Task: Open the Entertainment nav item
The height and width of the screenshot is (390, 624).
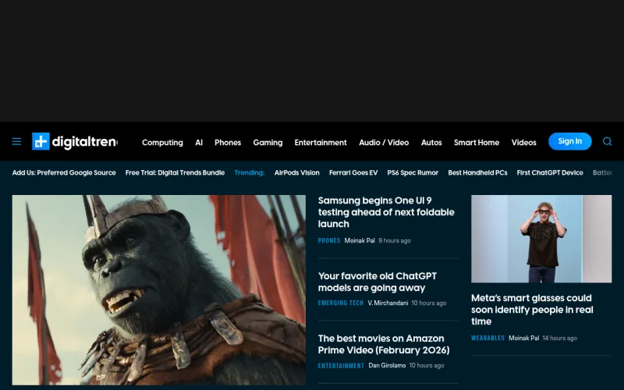Action: tap(321, 143)
